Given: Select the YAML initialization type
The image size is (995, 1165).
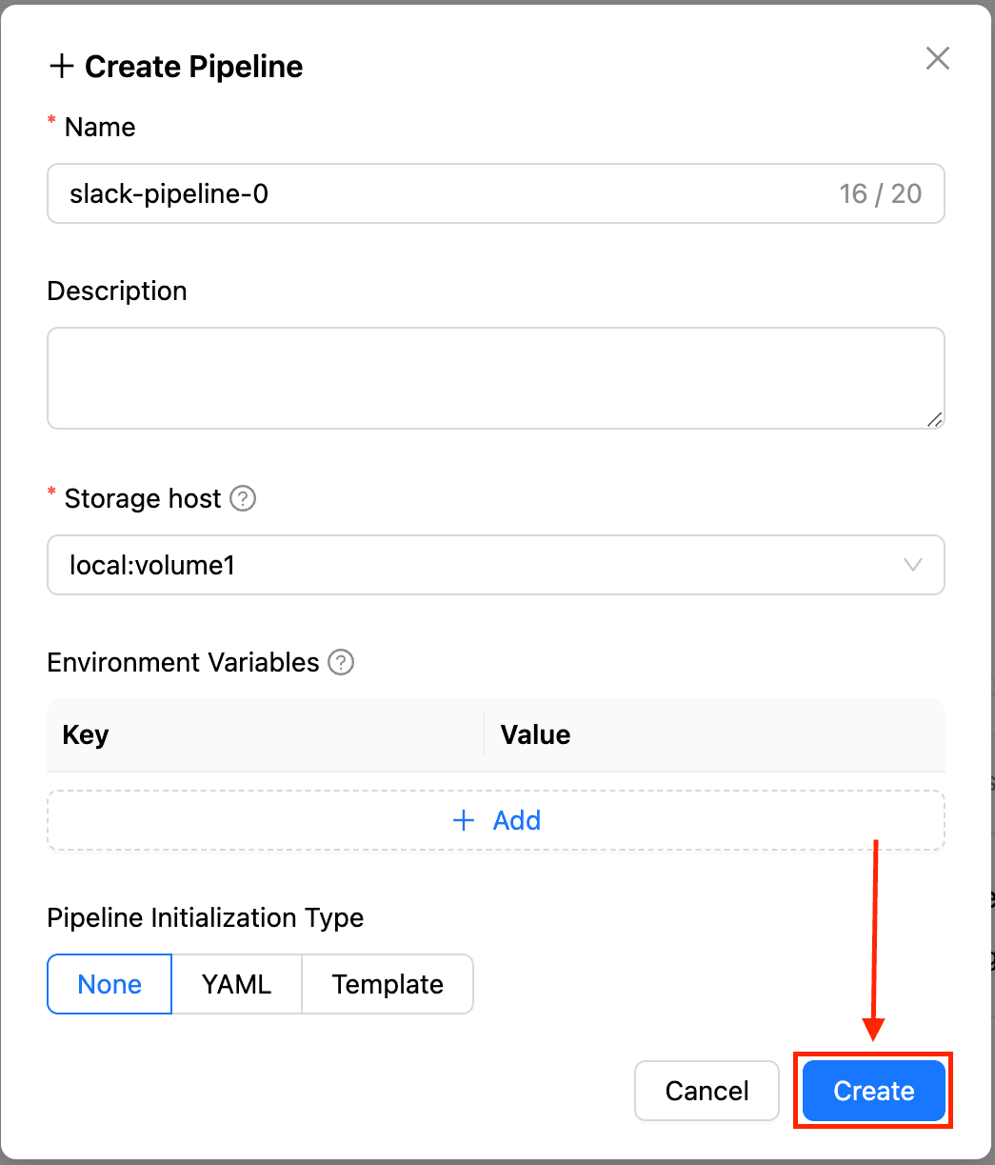Looking at the screenshot, I should pyautogui.click(x=236, y=984).
